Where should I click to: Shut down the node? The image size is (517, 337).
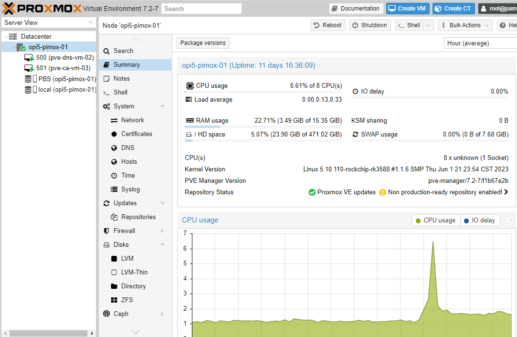[x=370, y=25]
